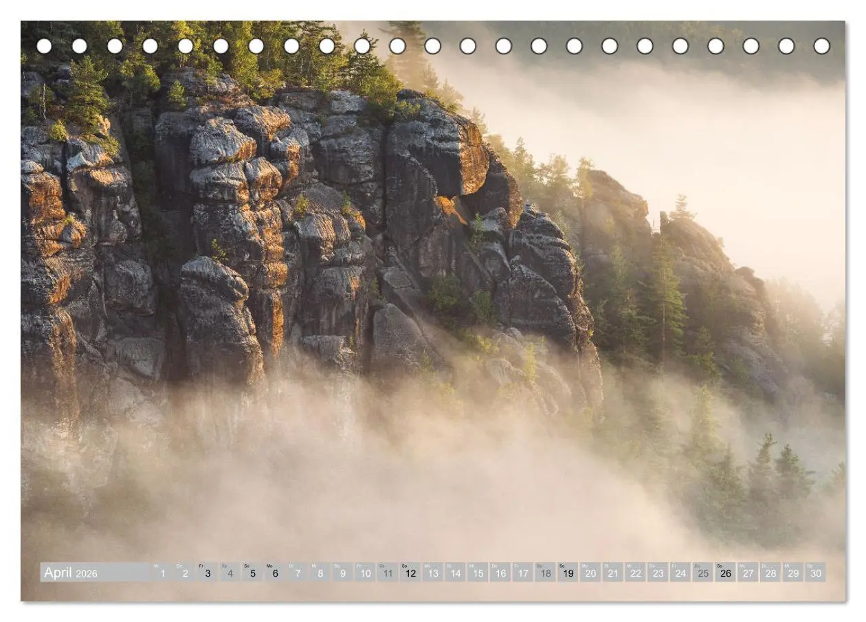866x622 pixels.
Task: Select Friday the 3rd date cell
Action: pos(208,573)
